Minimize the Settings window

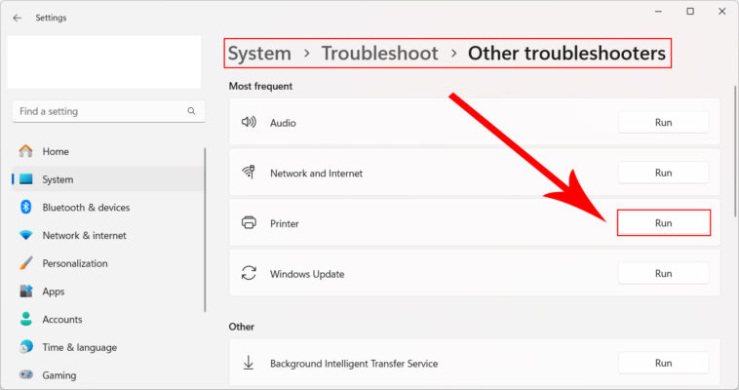click(658, 12)
